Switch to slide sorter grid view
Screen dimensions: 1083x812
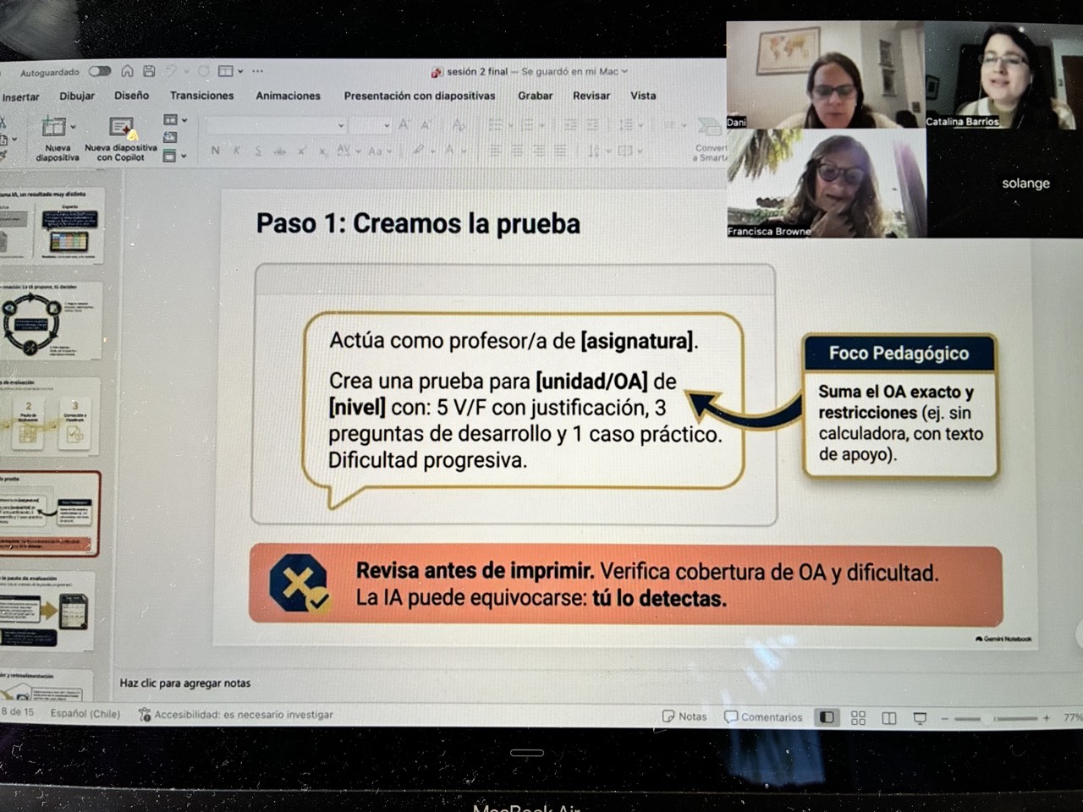[x=858, y=718]
